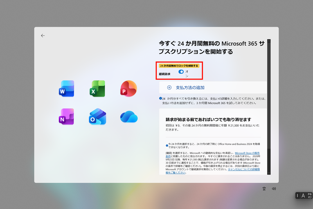Click the volume speaker icon
Viewport: 313px width, 209px height.
pyautogui.click(x=274, y=189)
